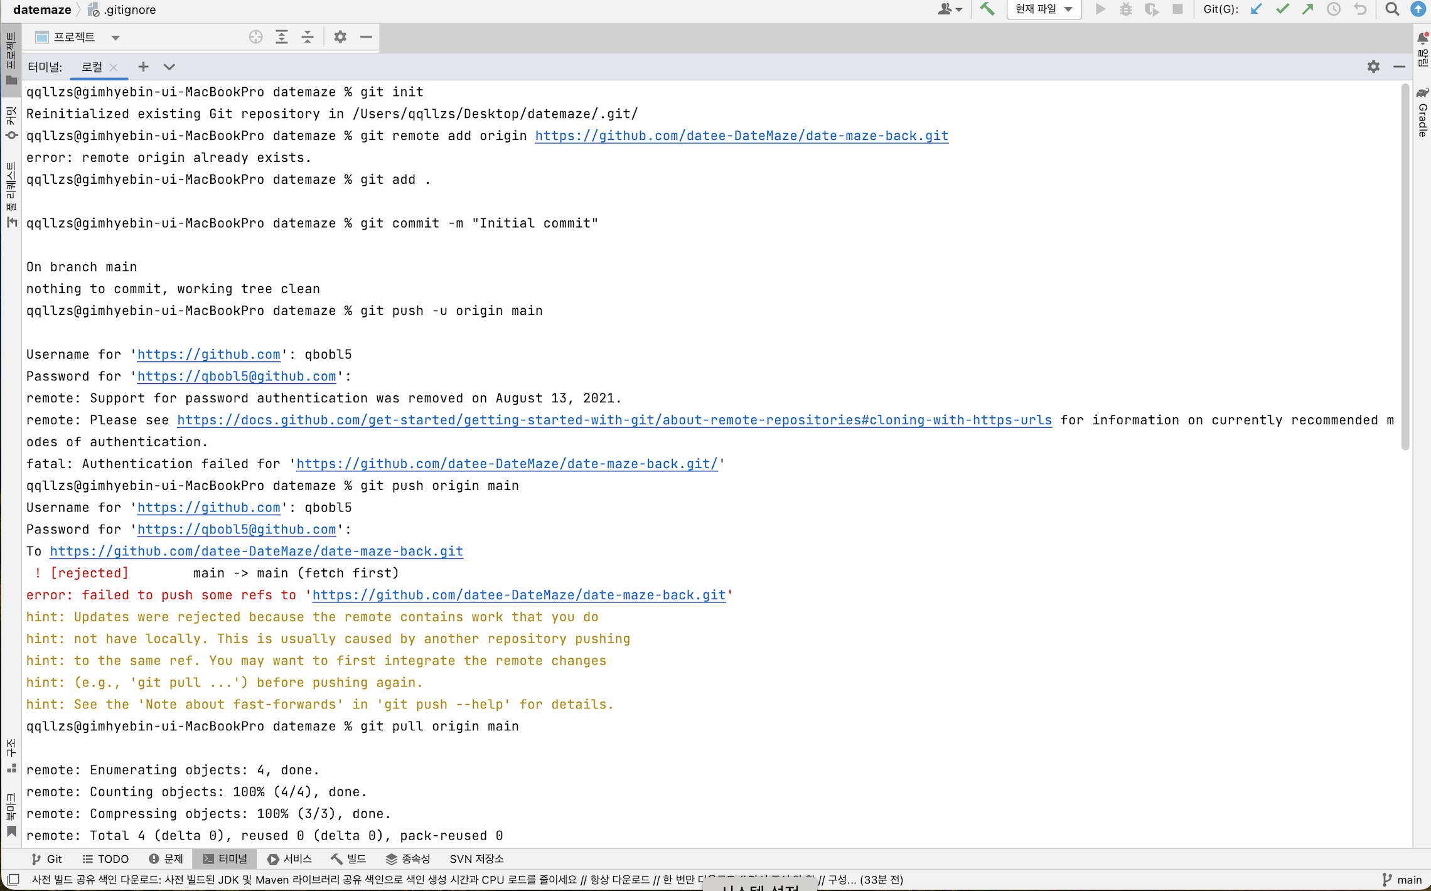This screenshot has width=1431, height=891.
Task: Open the 프로젝트 view dropdown
Action: [115, 38]
